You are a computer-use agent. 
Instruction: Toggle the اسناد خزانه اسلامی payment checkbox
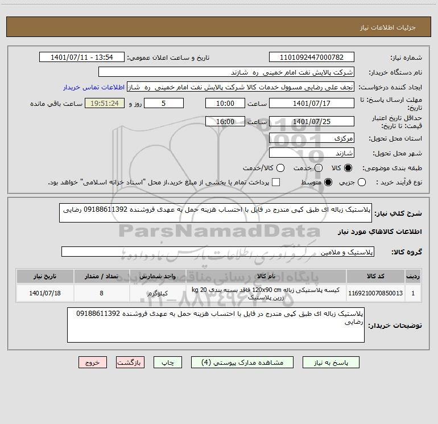point(276,182)
